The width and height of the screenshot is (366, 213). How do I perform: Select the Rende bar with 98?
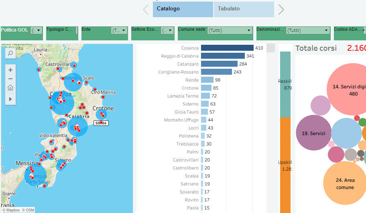(207, 80)
